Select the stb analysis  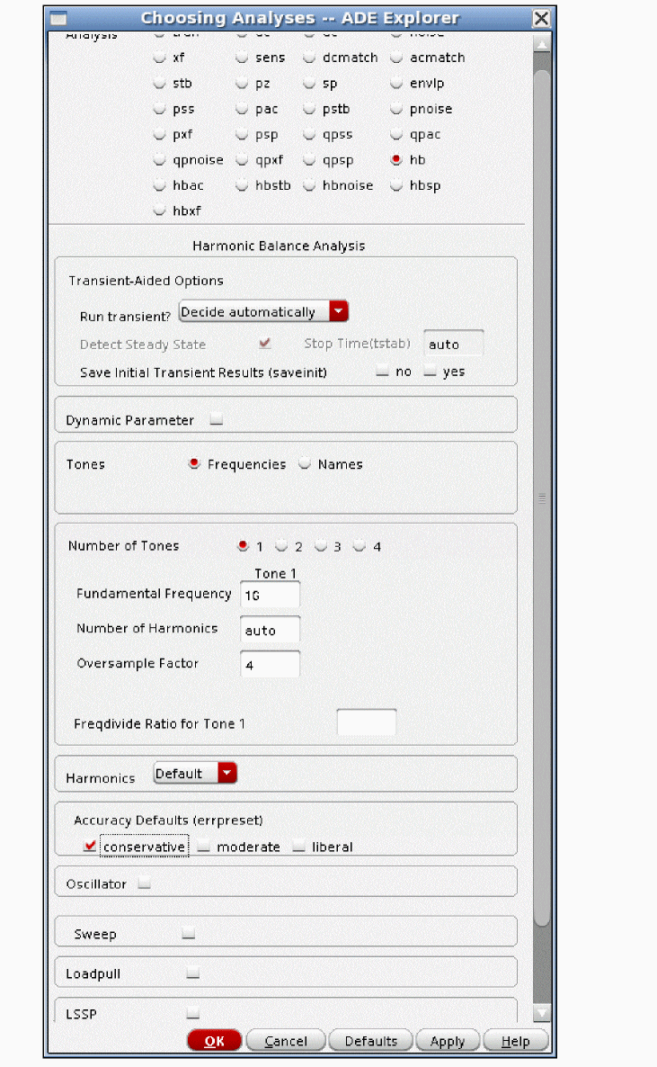point(159,83)
